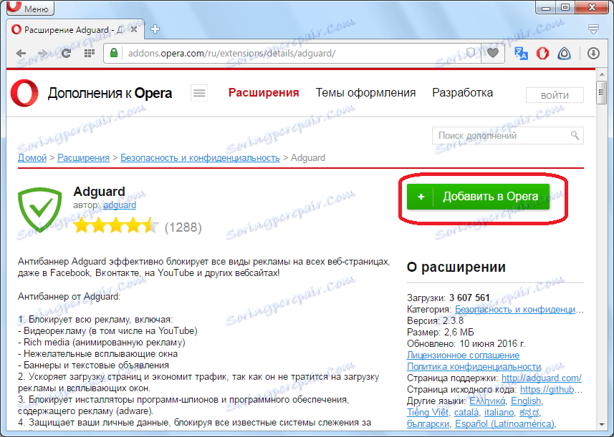
Task: Open a new tab with plus icon
Action: (x=155, y=29)
